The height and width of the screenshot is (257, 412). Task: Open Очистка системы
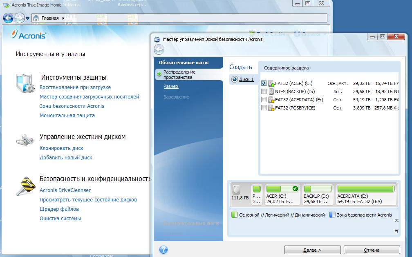60,219
